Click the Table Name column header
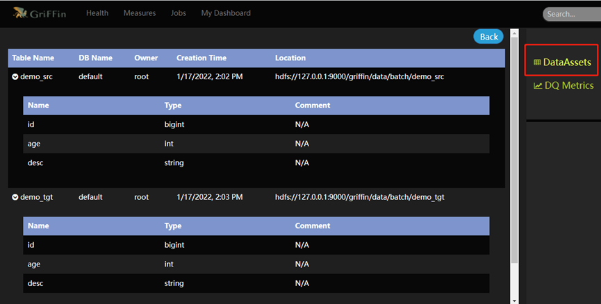 [x=33, y=58]
